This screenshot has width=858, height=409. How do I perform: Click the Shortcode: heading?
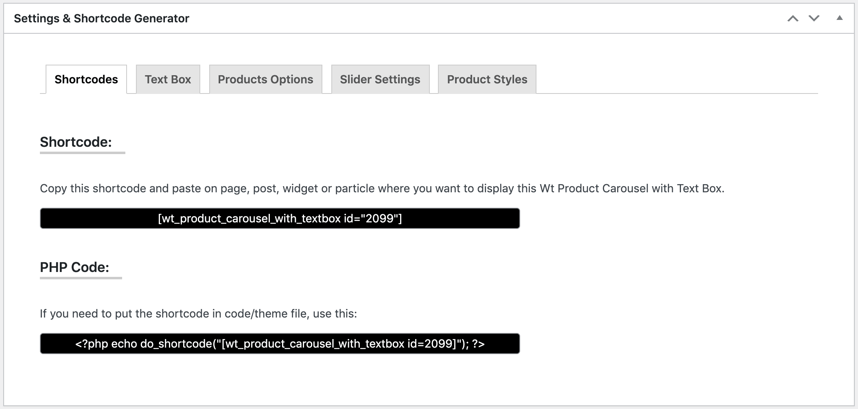[x=76, y=142]
